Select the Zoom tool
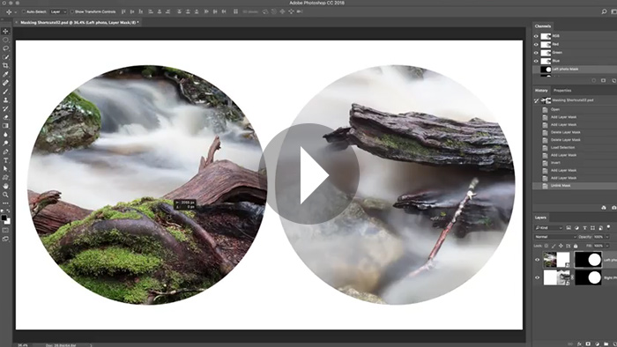617x347 pixels. tap(5, 195)
